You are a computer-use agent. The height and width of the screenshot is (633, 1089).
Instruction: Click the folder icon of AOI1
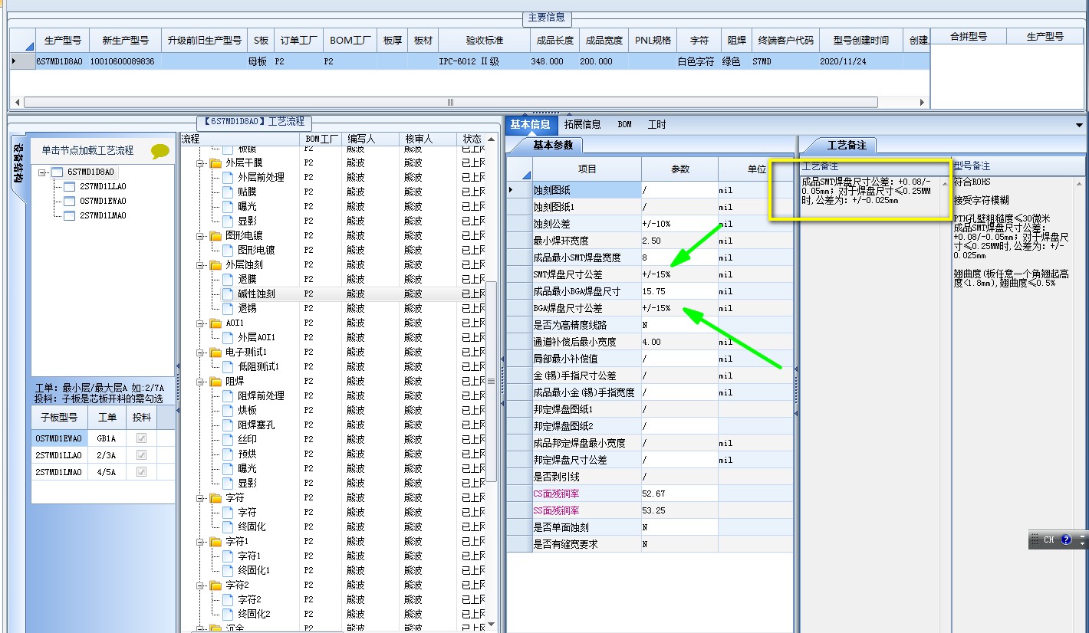coord(215,323)
